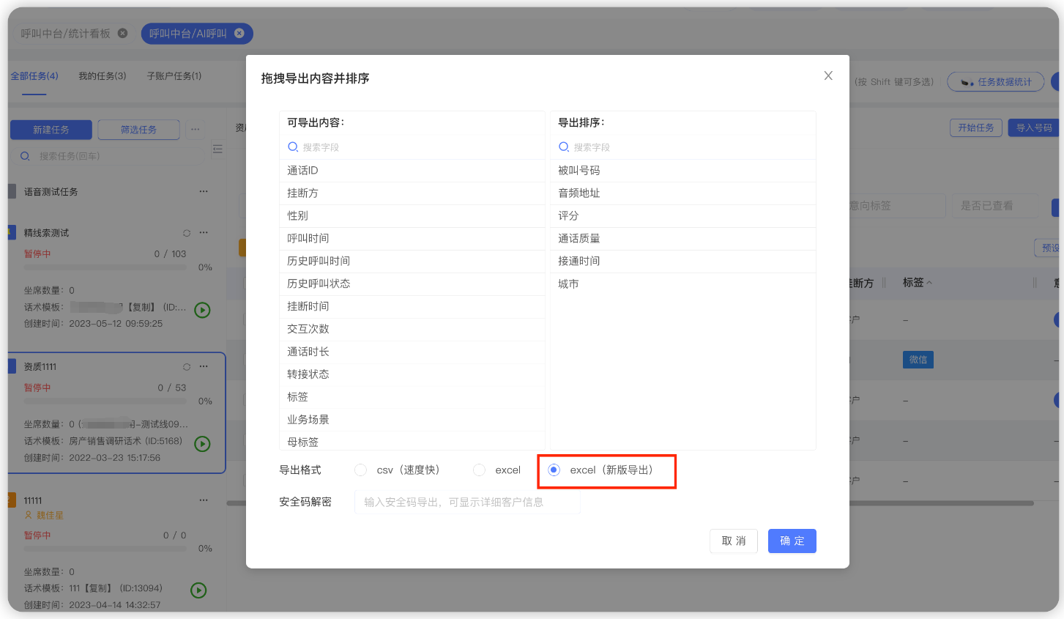Click the 安全码解密 input field
Screen dimensions: 1064x619
click(467, 503)
